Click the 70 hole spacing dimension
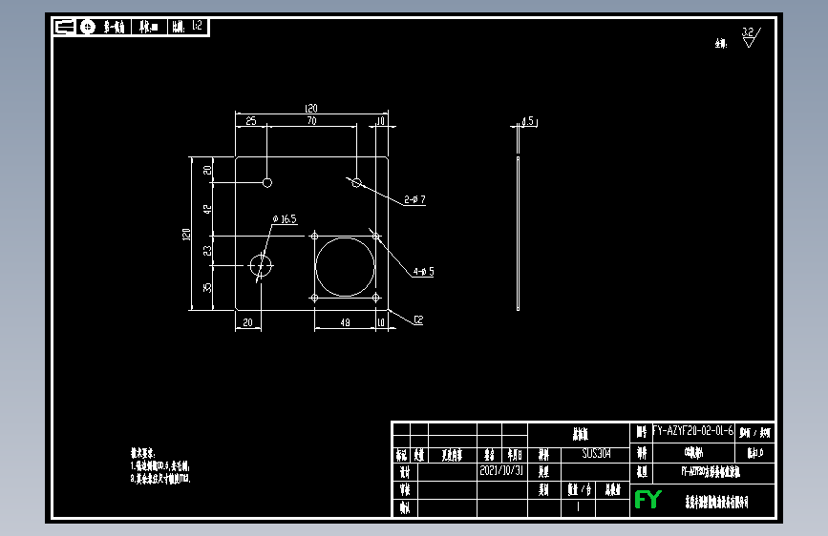This screenshot has width=828, height=536. (311, 121)
